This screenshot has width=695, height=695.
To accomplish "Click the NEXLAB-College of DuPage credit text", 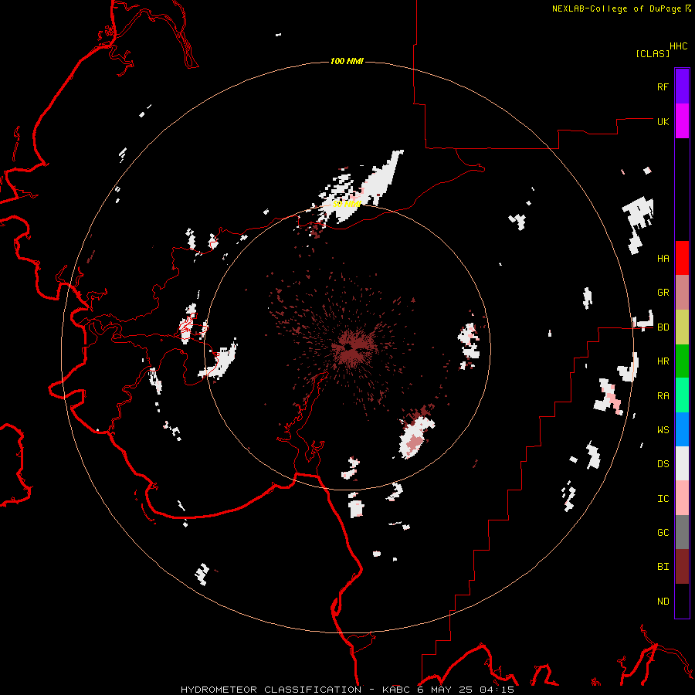I will click(617, 8).
